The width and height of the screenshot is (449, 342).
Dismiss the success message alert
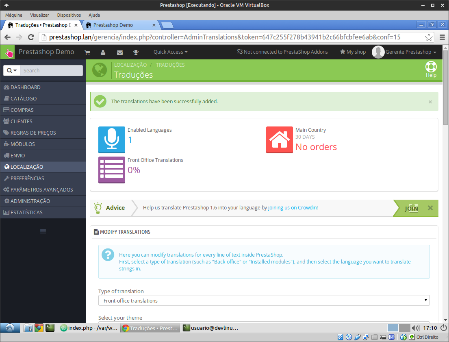(x=430, y=102)
